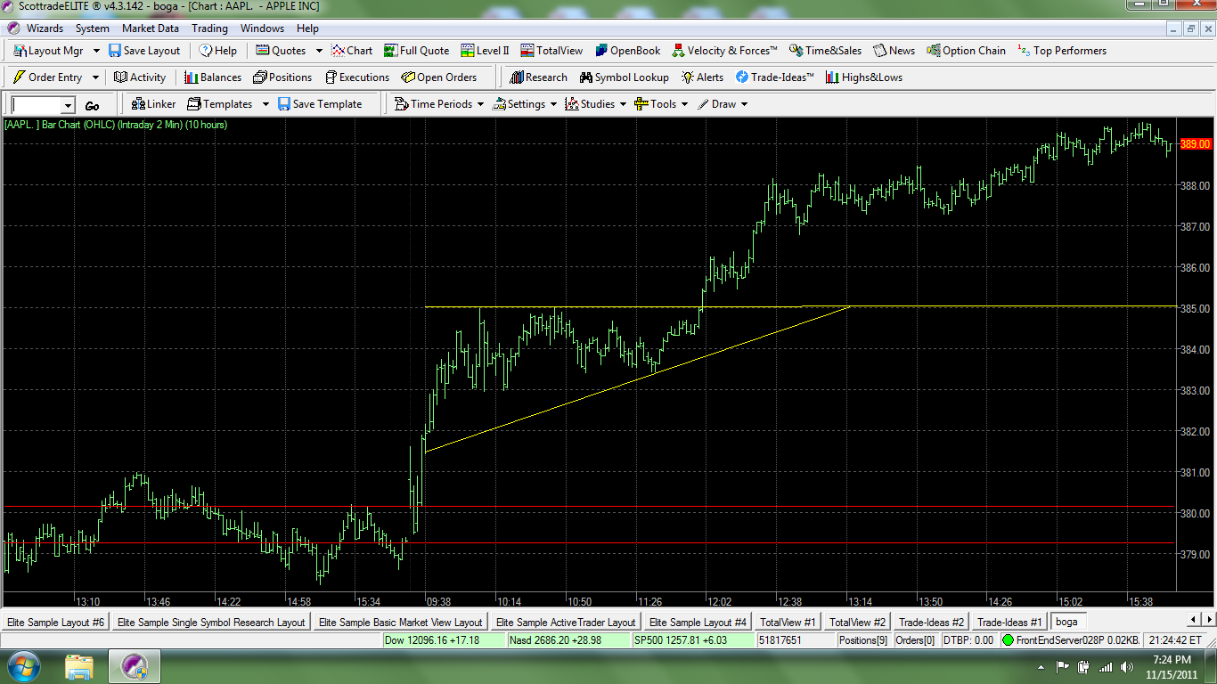Screen dimensions: 1217x684
Task: Open the News tool
Action: [x=894, y=51]
